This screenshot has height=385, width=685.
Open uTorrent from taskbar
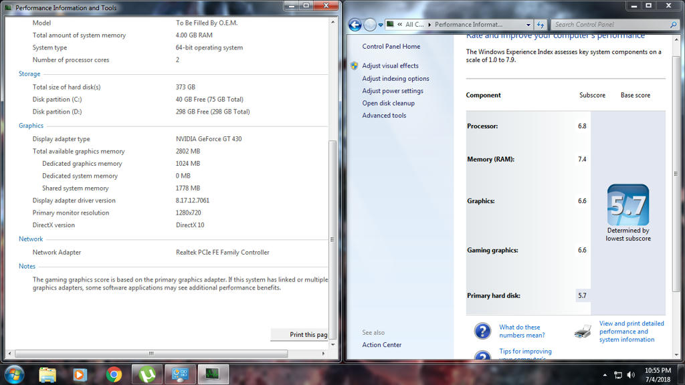(x=147, y=374)
